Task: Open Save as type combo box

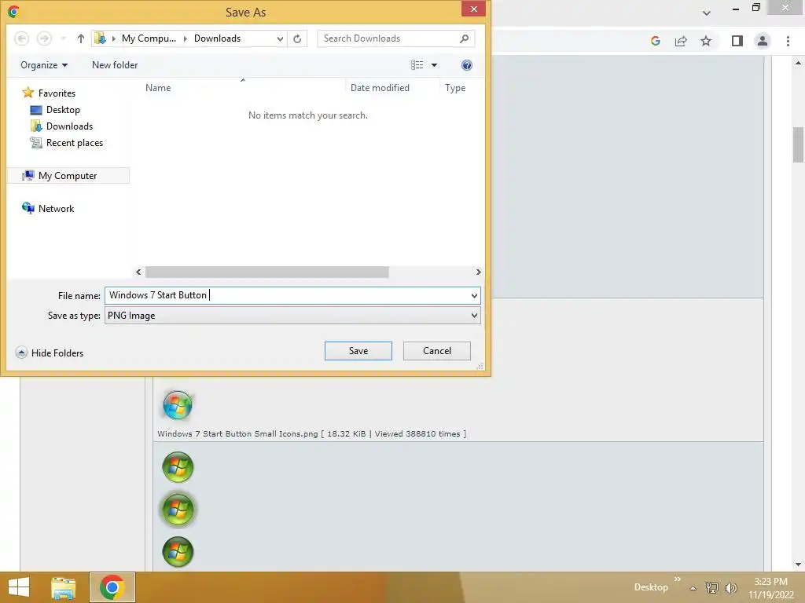Action: (x=292, y=316)
